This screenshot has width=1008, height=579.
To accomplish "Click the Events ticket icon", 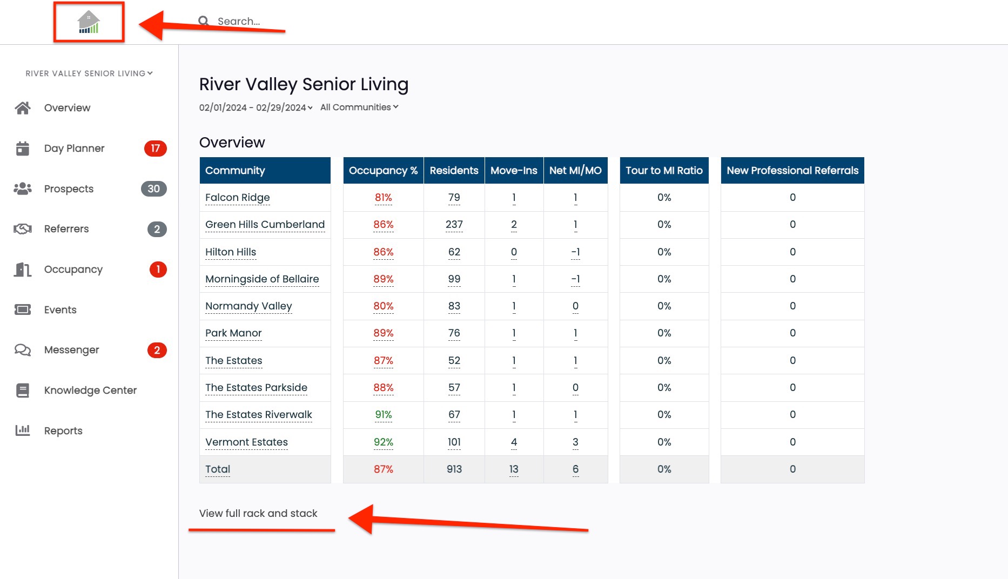I will [23, 309].
